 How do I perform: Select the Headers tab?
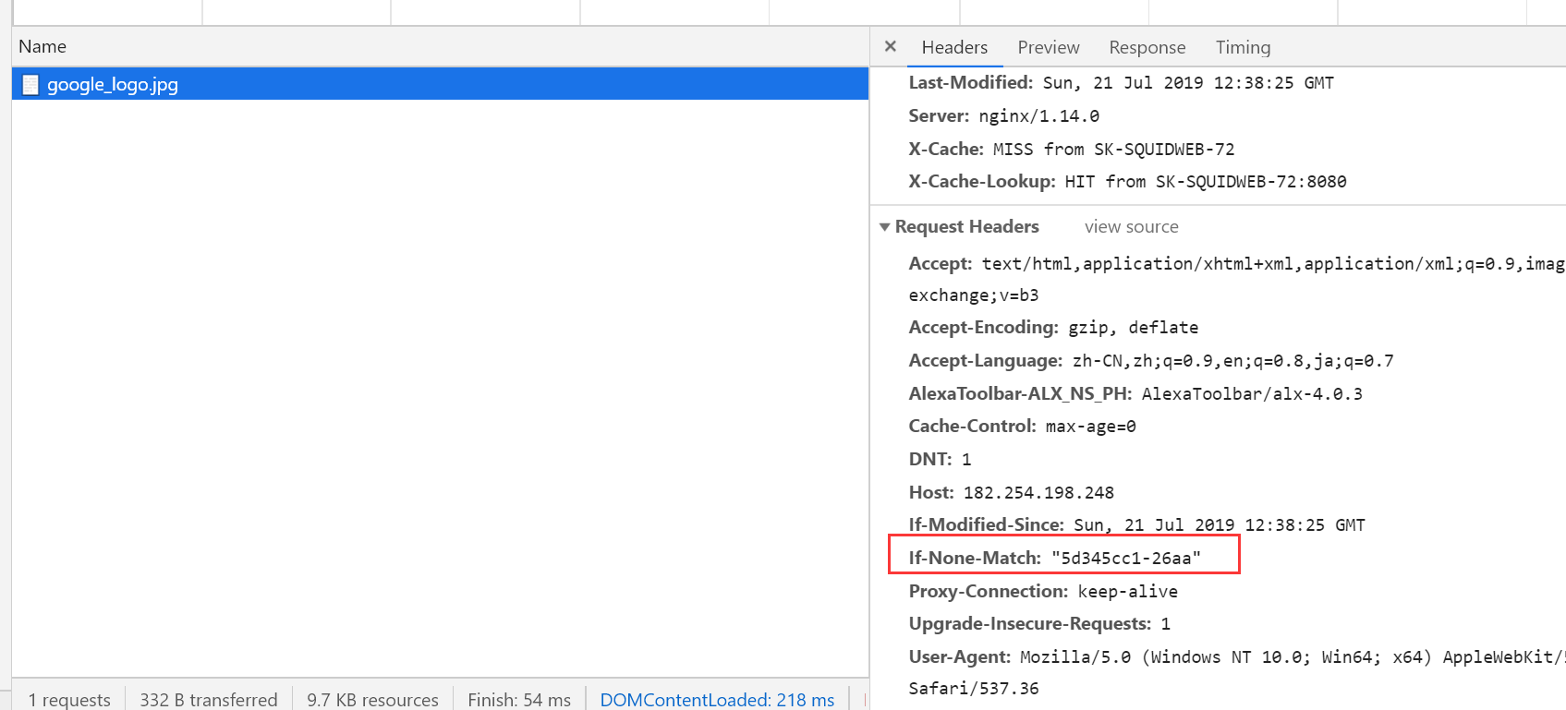click(954, 47)
